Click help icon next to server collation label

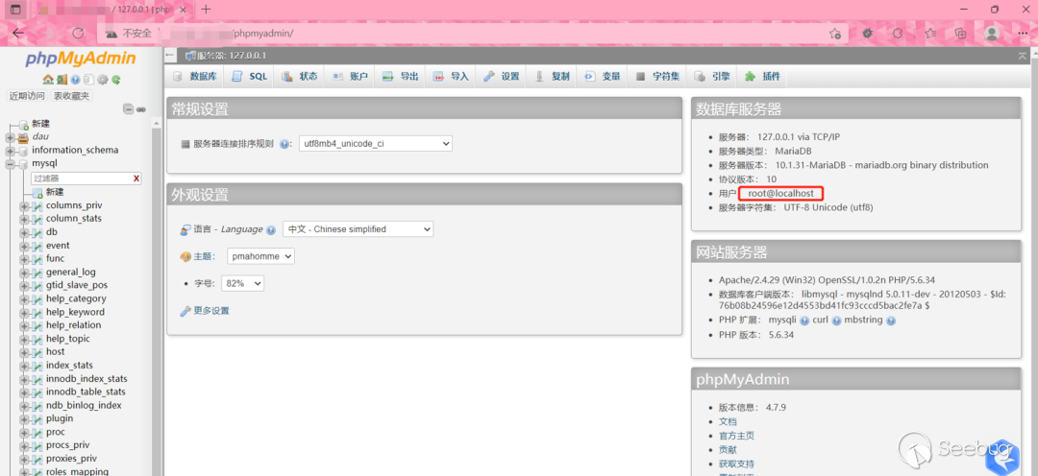click(284, 143)
